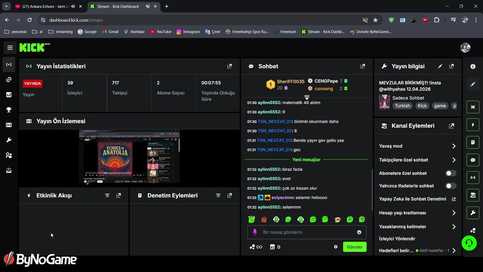Viewport: 483px width, 272px height.
Task: Open the wrench settings icon in left sidebar
Action: coord(9,140)
